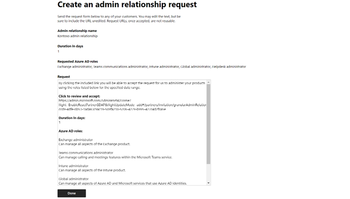Click the Request box scroll up arrow
Viewport: 350px width, 199px height.
[x=208, y=83]
